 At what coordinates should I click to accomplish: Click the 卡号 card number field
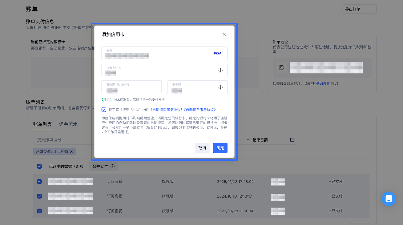pos(164,53)
